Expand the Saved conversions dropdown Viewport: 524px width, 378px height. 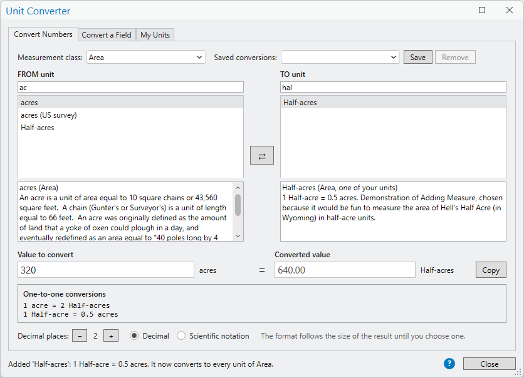click(340, 57)
